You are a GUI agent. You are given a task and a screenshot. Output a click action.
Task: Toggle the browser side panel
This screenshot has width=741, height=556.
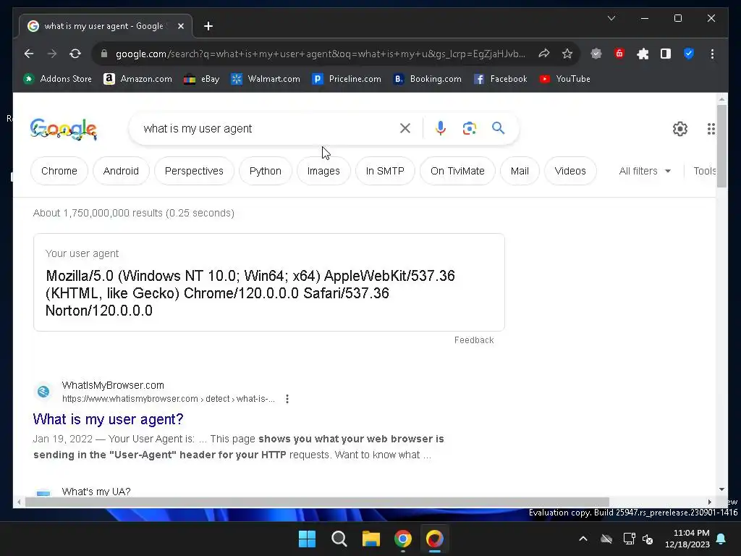point(666,54)
